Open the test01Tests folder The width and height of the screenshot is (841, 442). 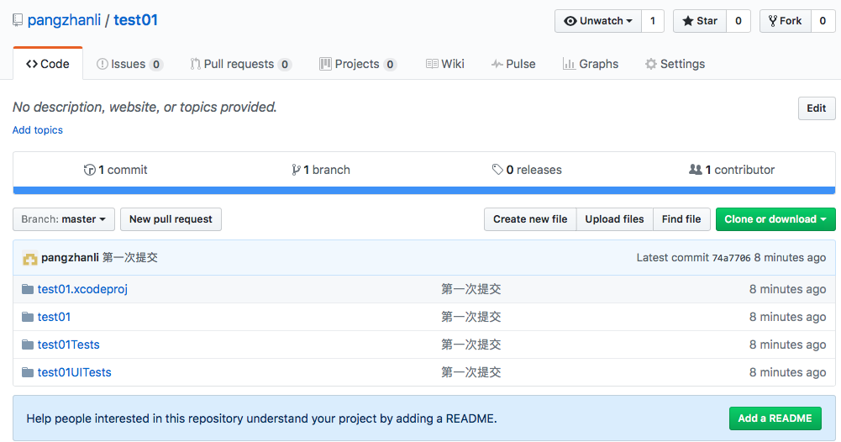[69, 345]
